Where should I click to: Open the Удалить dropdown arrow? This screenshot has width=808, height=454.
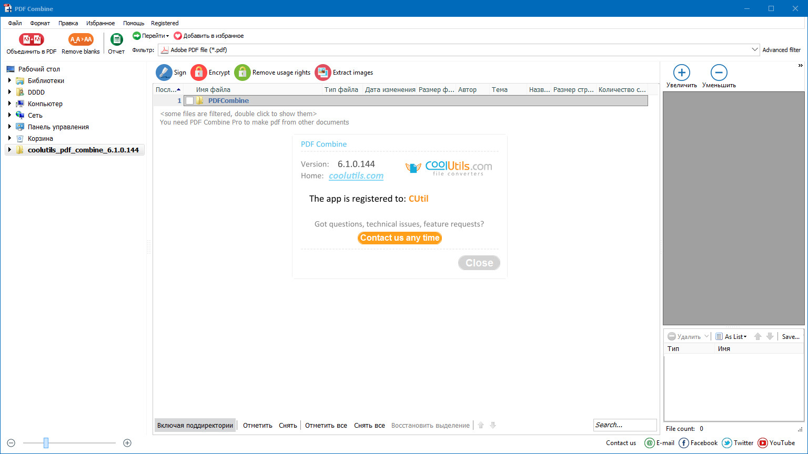[x=706, y=336]
